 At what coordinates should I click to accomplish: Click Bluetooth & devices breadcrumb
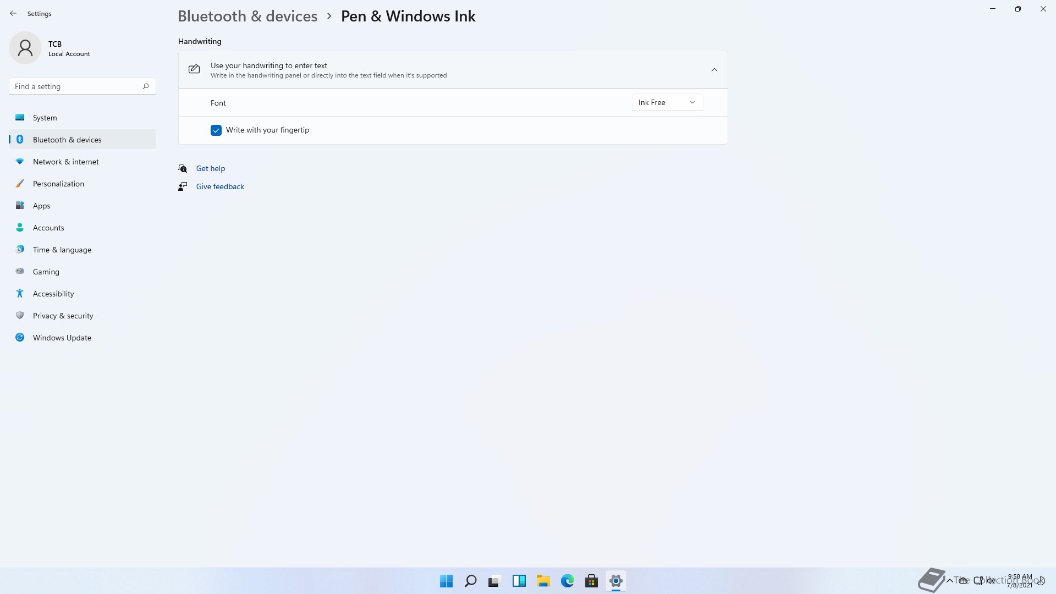pyautogui.click(x=248, y=16)
